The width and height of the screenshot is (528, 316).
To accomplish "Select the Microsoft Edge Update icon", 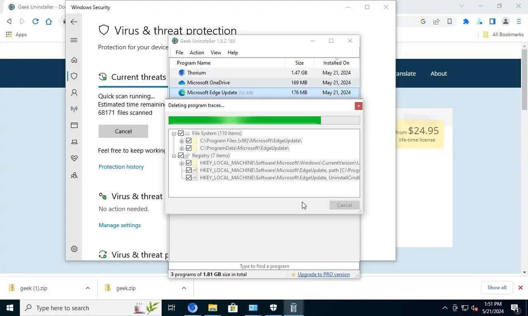I will tap(181, 93).
